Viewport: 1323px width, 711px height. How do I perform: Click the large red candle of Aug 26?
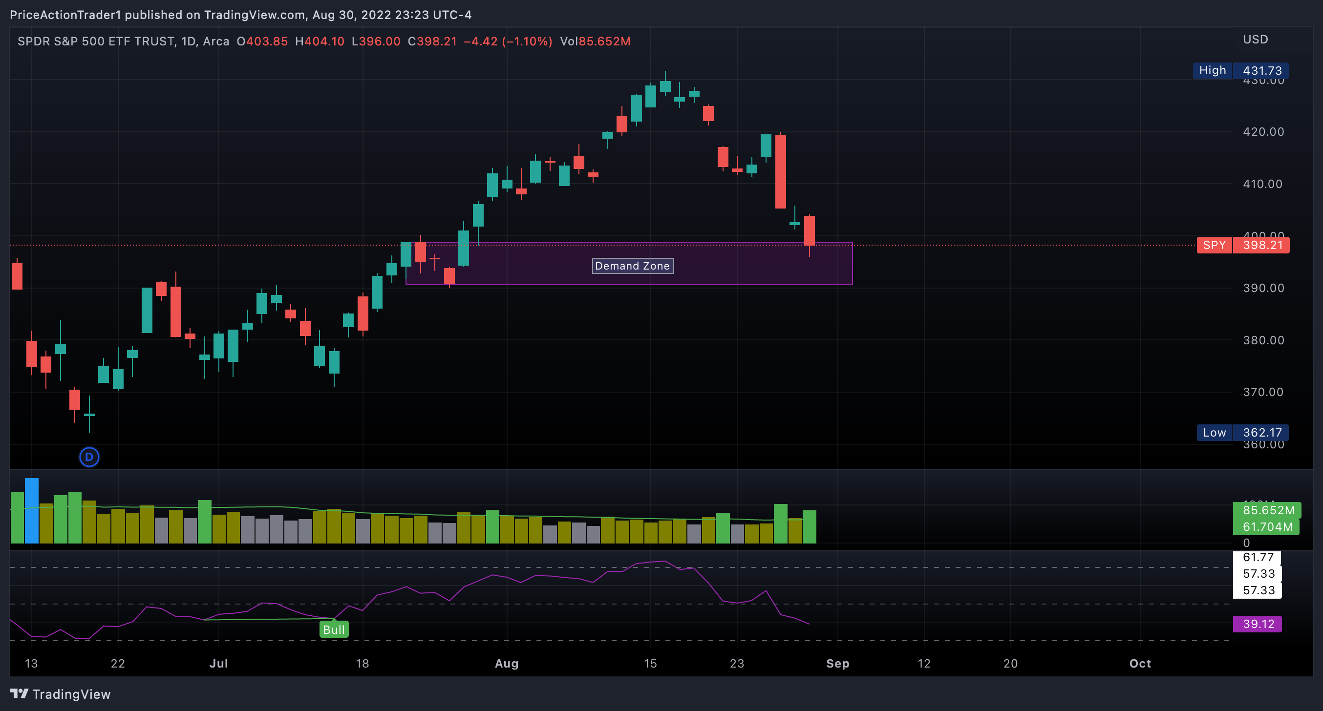[x=780, y=171]
